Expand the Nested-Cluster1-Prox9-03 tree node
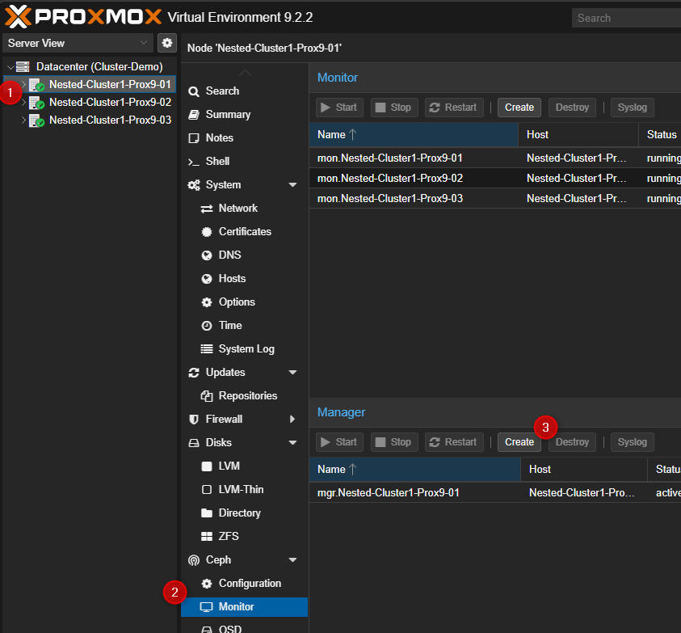 coord(24,120)
